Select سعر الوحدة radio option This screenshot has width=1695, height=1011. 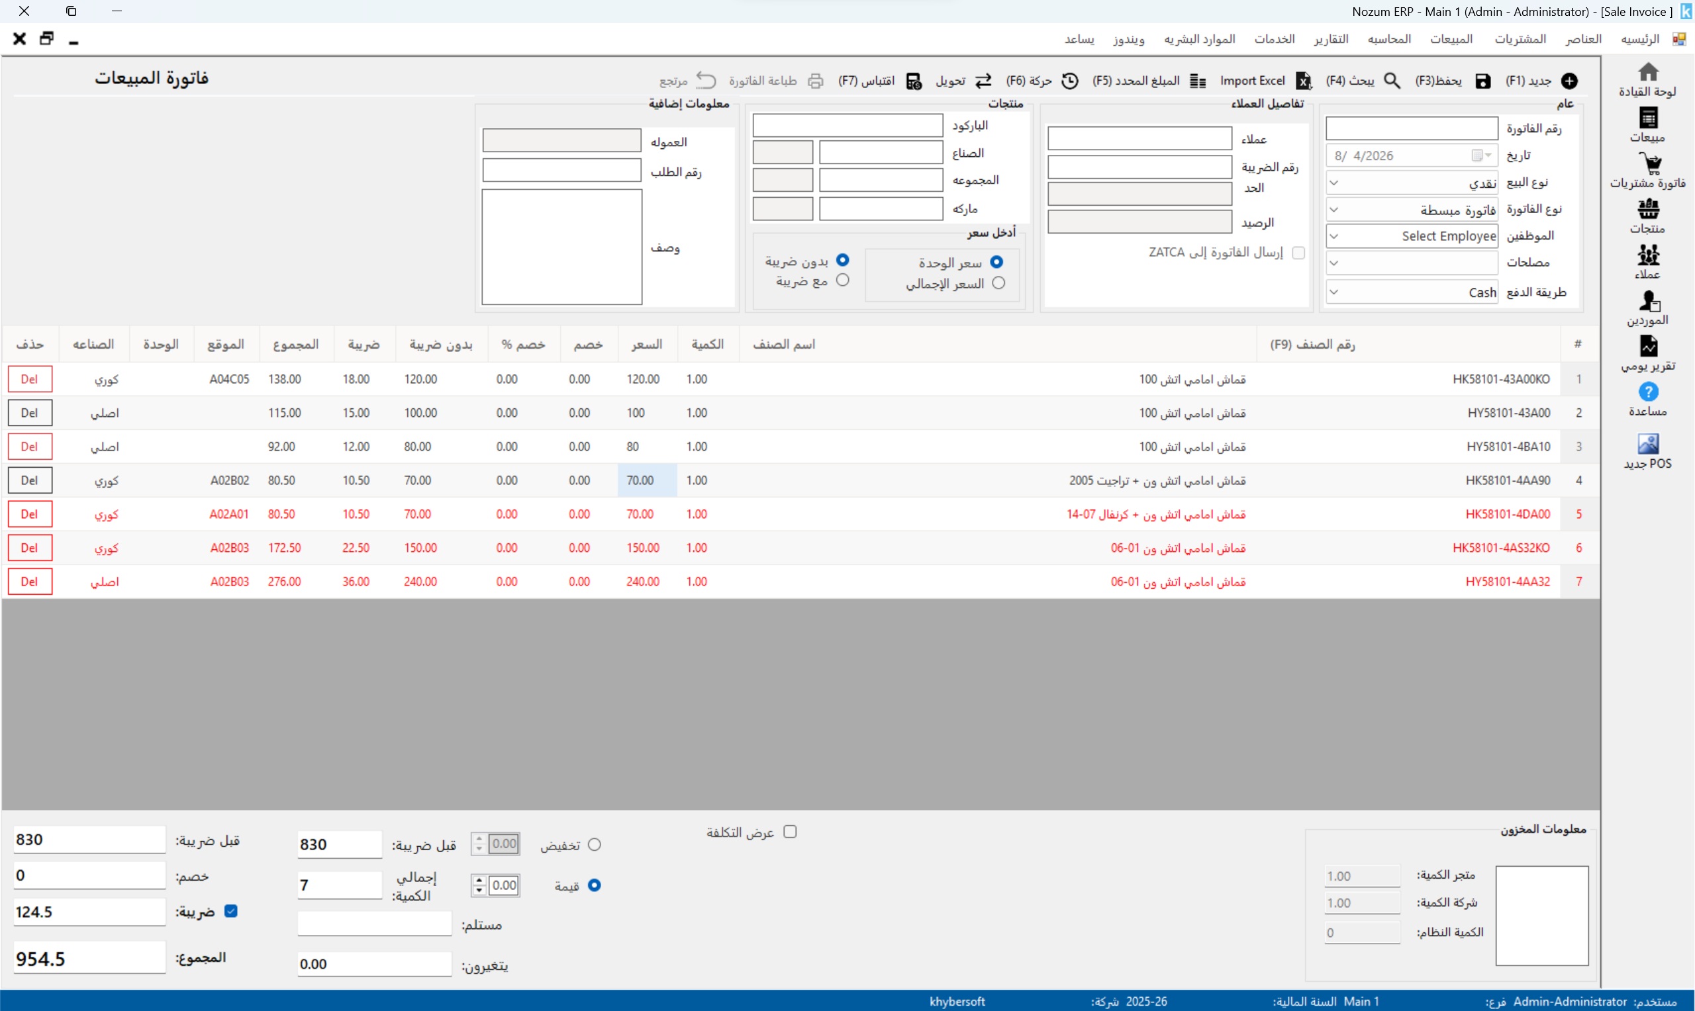[x=996, y=262]
